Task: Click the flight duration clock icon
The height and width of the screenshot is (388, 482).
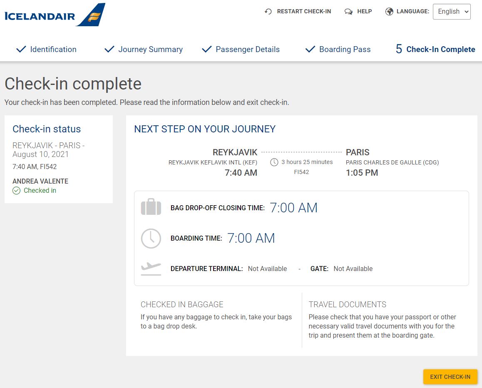Action: (274, 162)
